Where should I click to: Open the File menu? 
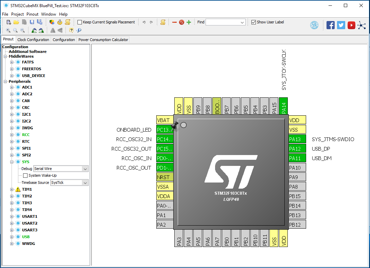(x=5, y=14)
